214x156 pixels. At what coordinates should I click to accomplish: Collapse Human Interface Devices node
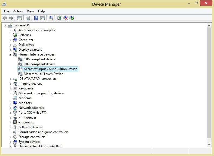tap(10, 55)
